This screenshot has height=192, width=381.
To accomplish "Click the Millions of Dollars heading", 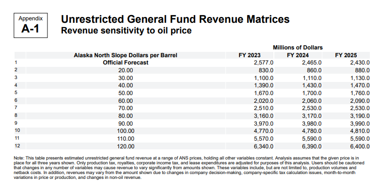I will pyautogui.click(x=298, y=48).
